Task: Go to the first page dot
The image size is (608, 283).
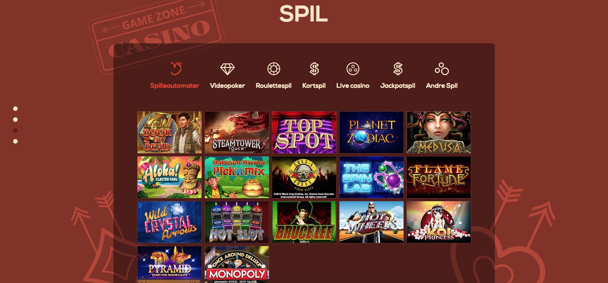Action: [x=15, y=109]
